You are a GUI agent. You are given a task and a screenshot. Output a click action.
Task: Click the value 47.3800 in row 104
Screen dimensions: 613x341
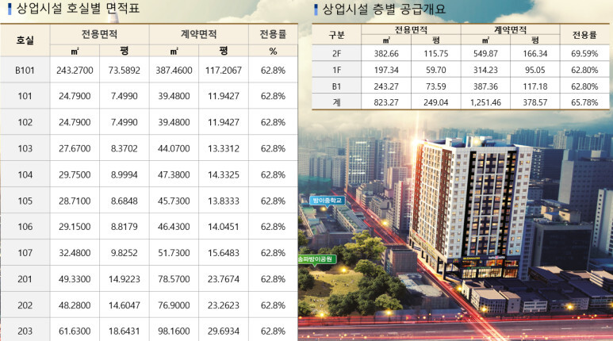coord(174,174)
